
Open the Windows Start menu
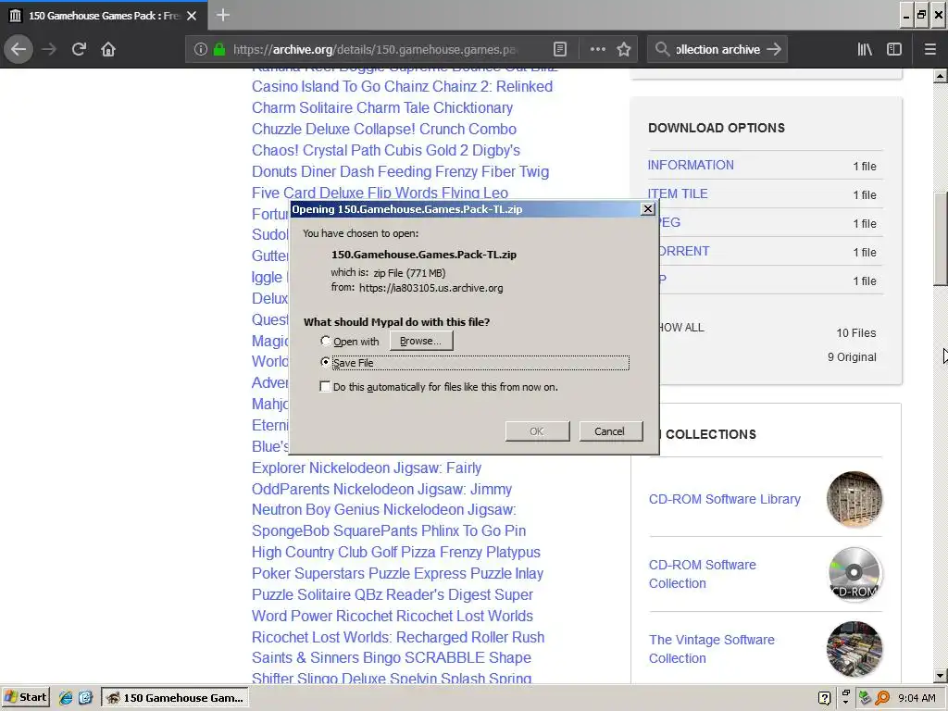[x=26, y=698]
